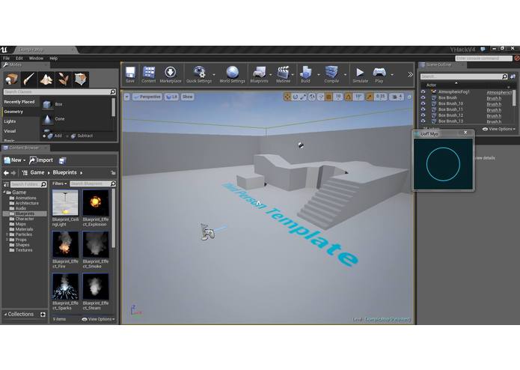Select the Lights category tab
Screen dimensions: 520x370
click(x=20, y=121)
